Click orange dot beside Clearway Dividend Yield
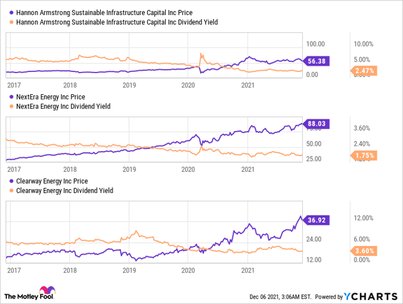 pos(10,190)
